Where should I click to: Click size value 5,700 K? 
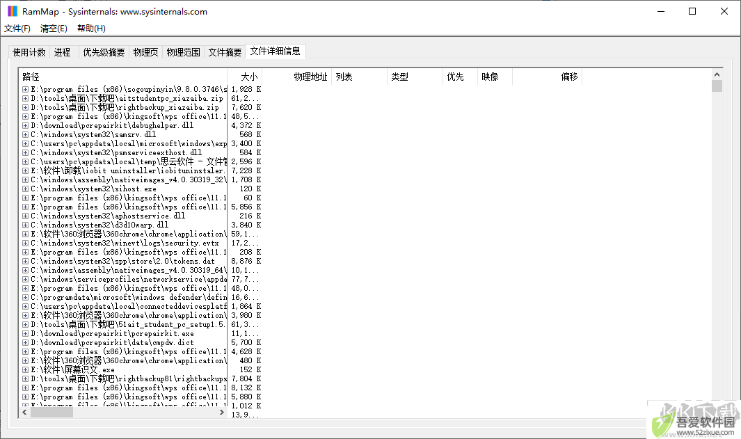click(246, 342)
